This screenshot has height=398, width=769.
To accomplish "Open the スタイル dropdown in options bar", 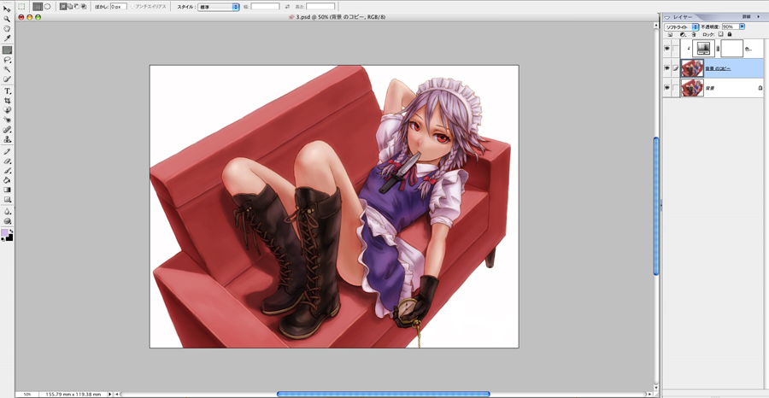I will [x=219, y=7].
